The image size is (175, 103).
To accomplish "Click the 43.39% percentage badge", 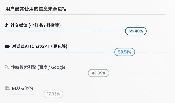I will coord(98,73).
